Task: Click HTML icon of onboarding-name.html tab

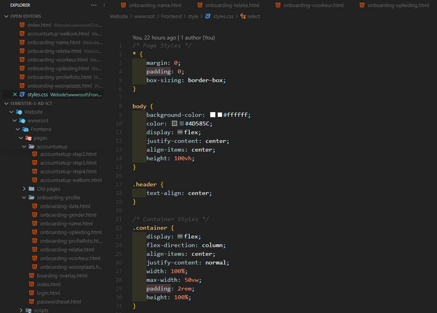Action: pyautogui.click(x=123, y=5)
